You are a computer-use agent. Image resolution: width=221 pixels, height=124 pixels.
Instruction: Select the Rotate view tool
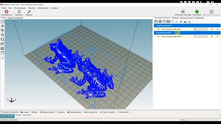coord(2,21)
